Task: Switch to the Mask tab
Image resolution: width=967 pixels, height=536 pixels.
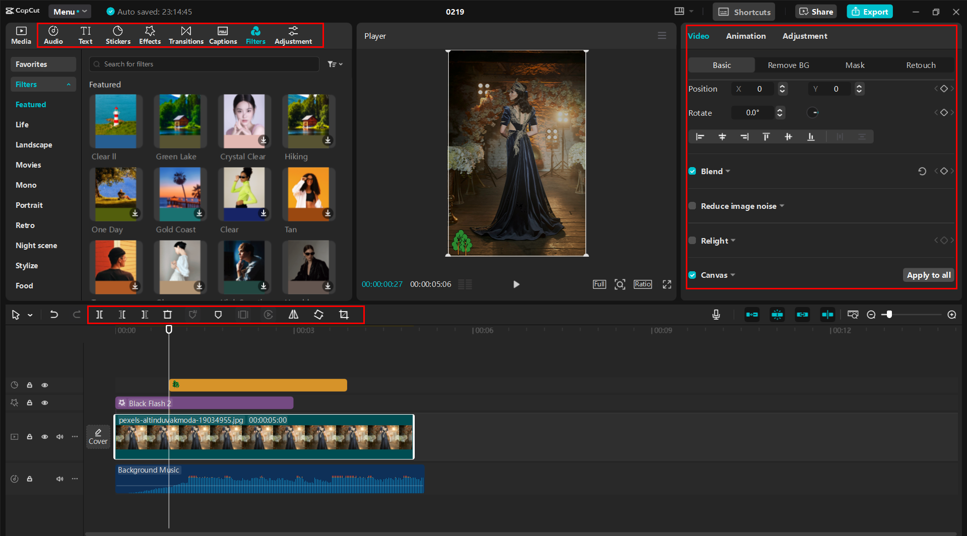Action: point(855,65)
